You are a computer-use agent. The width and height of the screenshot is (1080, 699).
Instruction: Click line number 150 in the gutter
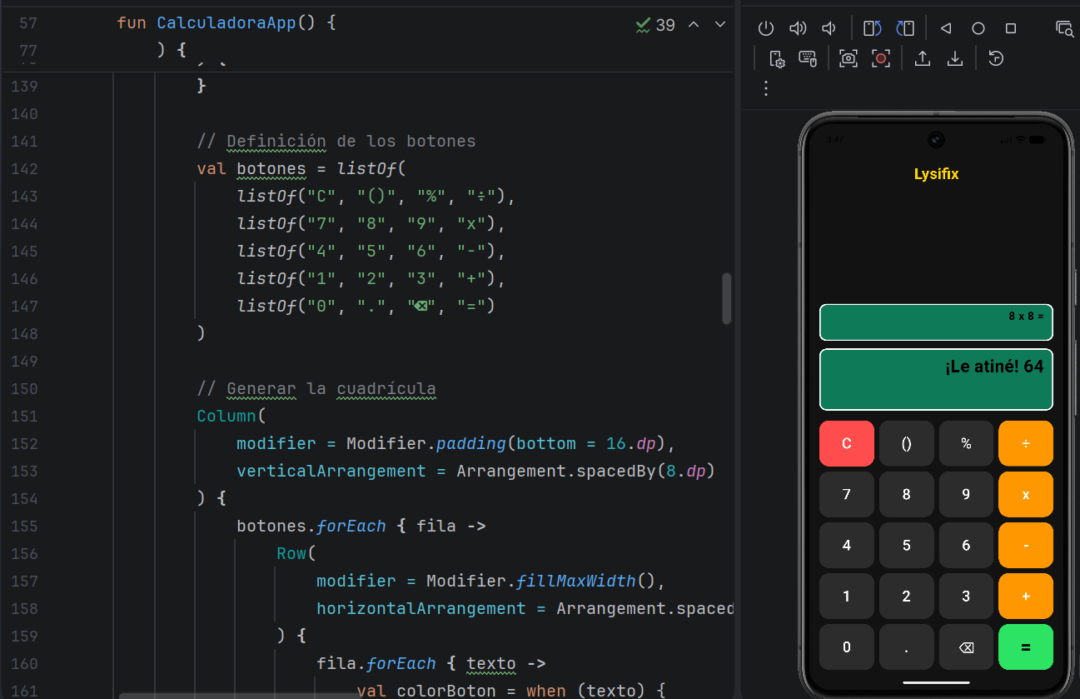click(24, 388)
